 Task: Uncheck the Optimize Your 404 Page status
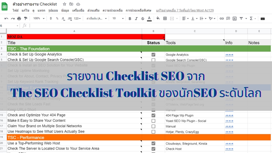(x=153, y=115)
